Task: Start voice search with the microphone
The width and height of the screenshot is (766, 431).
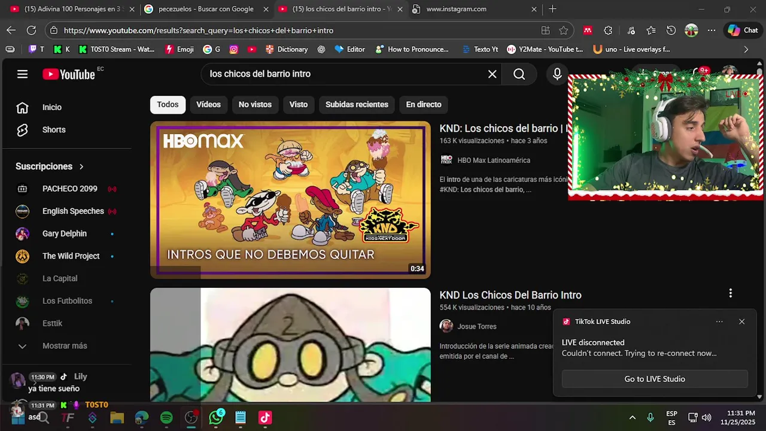Action: (x=557, y=74)
